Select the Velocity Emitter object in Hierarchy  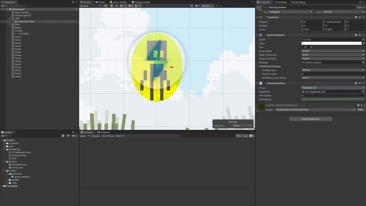26,22
